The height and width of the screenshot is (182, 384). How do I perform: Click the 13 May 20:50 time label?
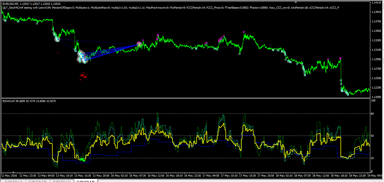[x=101, y=175]
